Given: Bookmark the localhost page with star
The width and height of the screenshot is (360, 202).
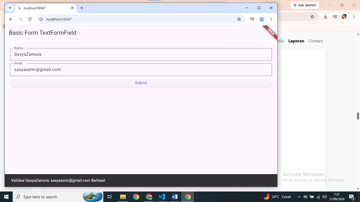Looking at the screenshot, I should pos(239,19).
